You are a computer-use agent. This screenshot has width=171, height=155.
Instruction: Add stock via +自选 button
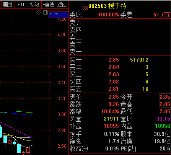[x=48, y=5]
